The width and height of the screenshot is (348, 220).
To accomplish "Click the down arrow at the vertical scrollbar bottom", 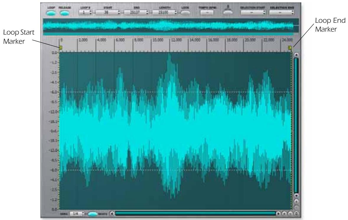I will (297, 195).
